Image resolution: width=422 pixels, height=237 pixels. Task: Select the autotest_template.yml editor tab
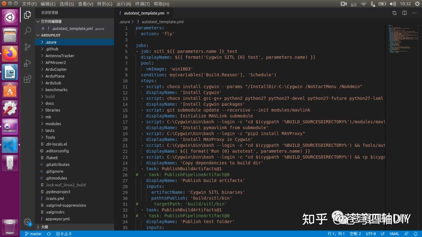[x=144, y=13]
